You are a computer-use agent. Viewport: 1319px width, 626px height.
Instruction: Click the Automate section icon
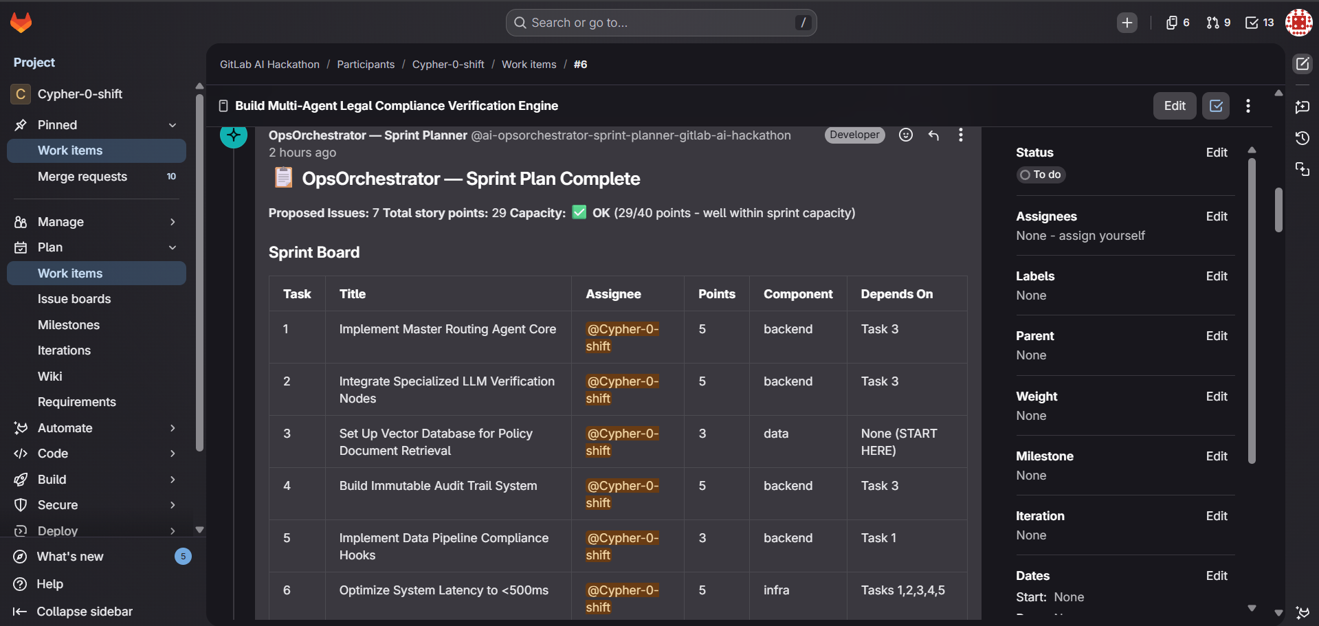(21, 428)
